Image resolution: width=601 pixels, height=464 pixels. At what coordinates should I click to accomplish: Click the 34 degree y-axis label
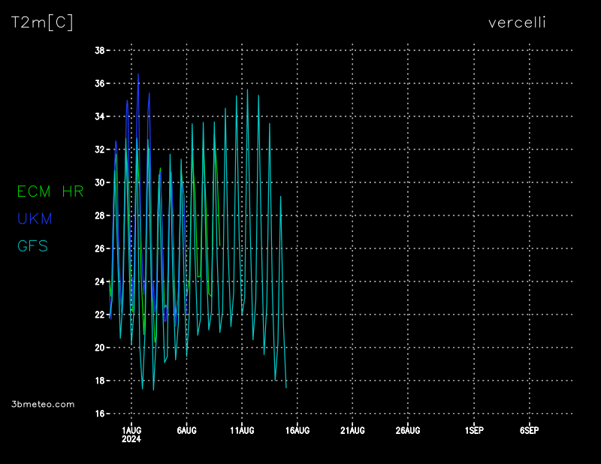click(99, 116)
